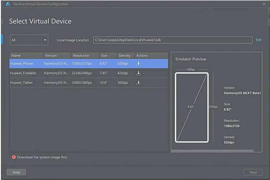Image resolution: width=270 pixels, height=180 pixels.
Task: Click the HarmonyOS version cell for Huawei_Tablet
Action: [x=56, y=83]
